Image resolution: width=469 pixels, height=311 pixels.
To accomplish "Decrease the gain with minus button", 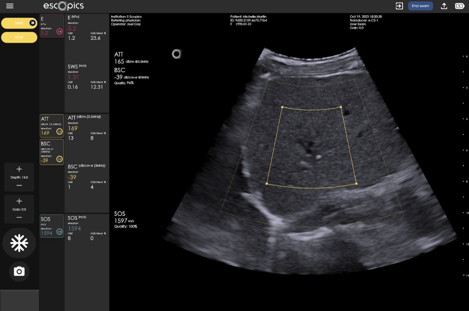I will coord(19,217).
